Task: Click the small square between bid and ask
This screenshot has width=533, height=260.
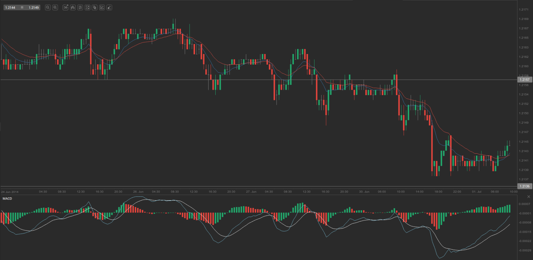Action: pyautogui.click(x=22, y=7)
